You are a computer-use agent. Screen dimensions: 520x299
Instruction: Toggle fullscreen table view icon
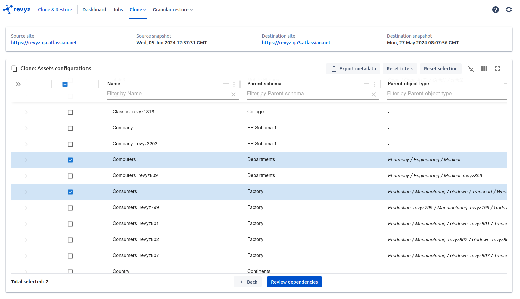click(498, 69)
